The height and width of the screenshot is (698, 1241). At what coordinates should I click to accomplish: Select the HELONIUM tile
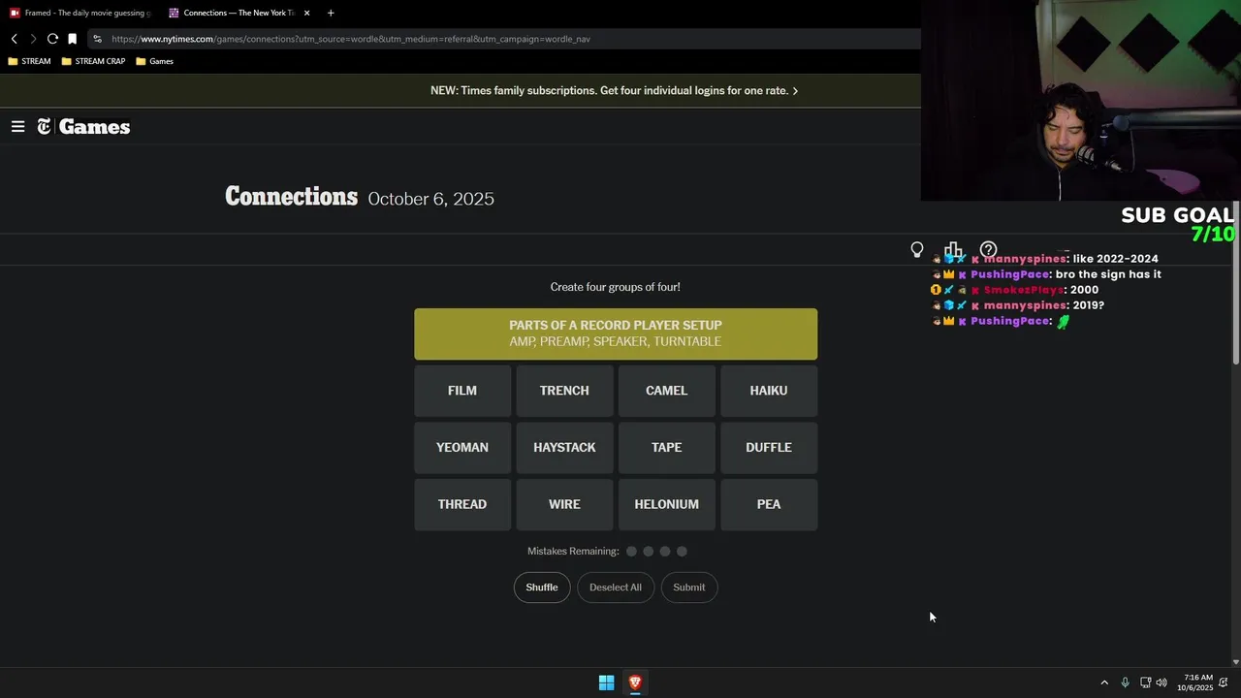[x=666, y=504]
